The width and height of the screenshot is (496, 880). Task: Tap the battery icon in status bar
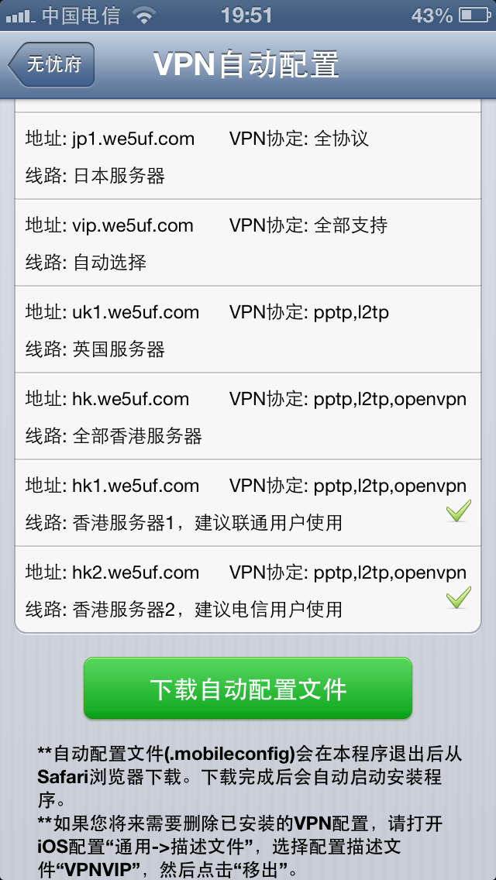[x=474, y=15]
